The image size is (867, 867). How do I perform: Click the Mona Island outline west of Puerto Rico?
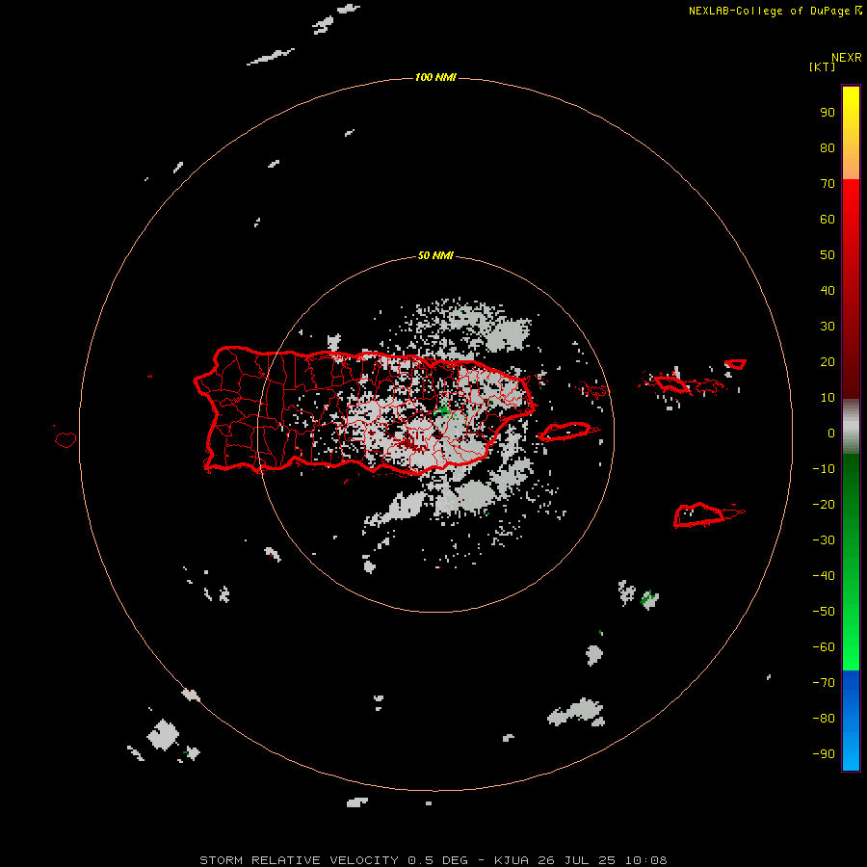click(66, 439)
